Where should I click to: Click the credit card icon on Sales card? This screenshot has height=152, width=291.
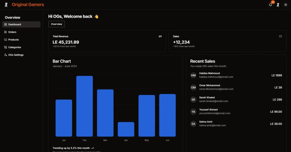point(280,37)
